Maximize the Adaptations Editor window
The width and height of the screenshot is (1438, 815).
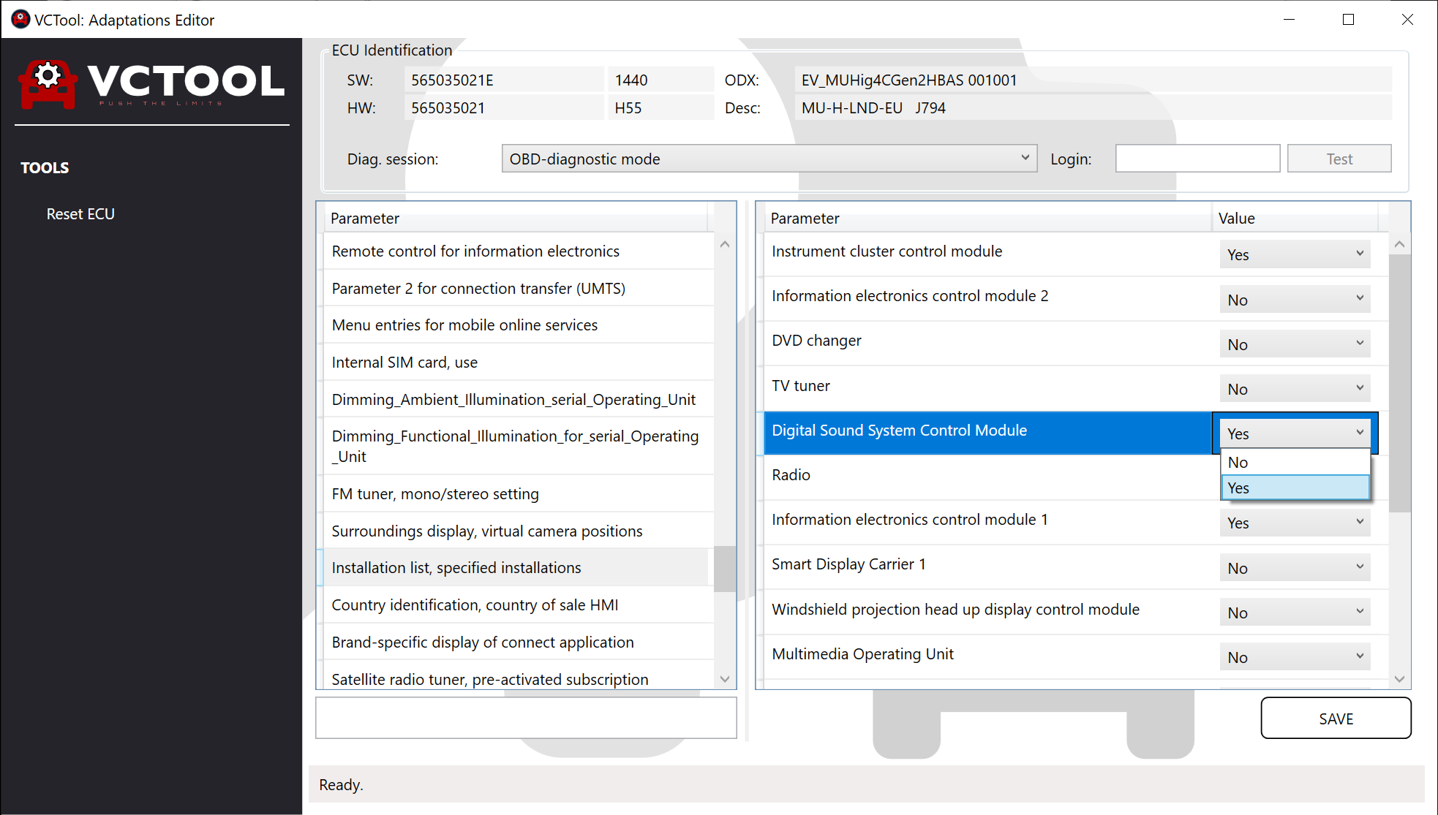click(x=1348, y=20)
